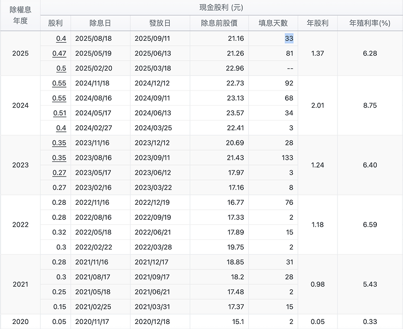
Task: Click the highlighted 33 fill-days cell
Action: [x=289, y=38]
